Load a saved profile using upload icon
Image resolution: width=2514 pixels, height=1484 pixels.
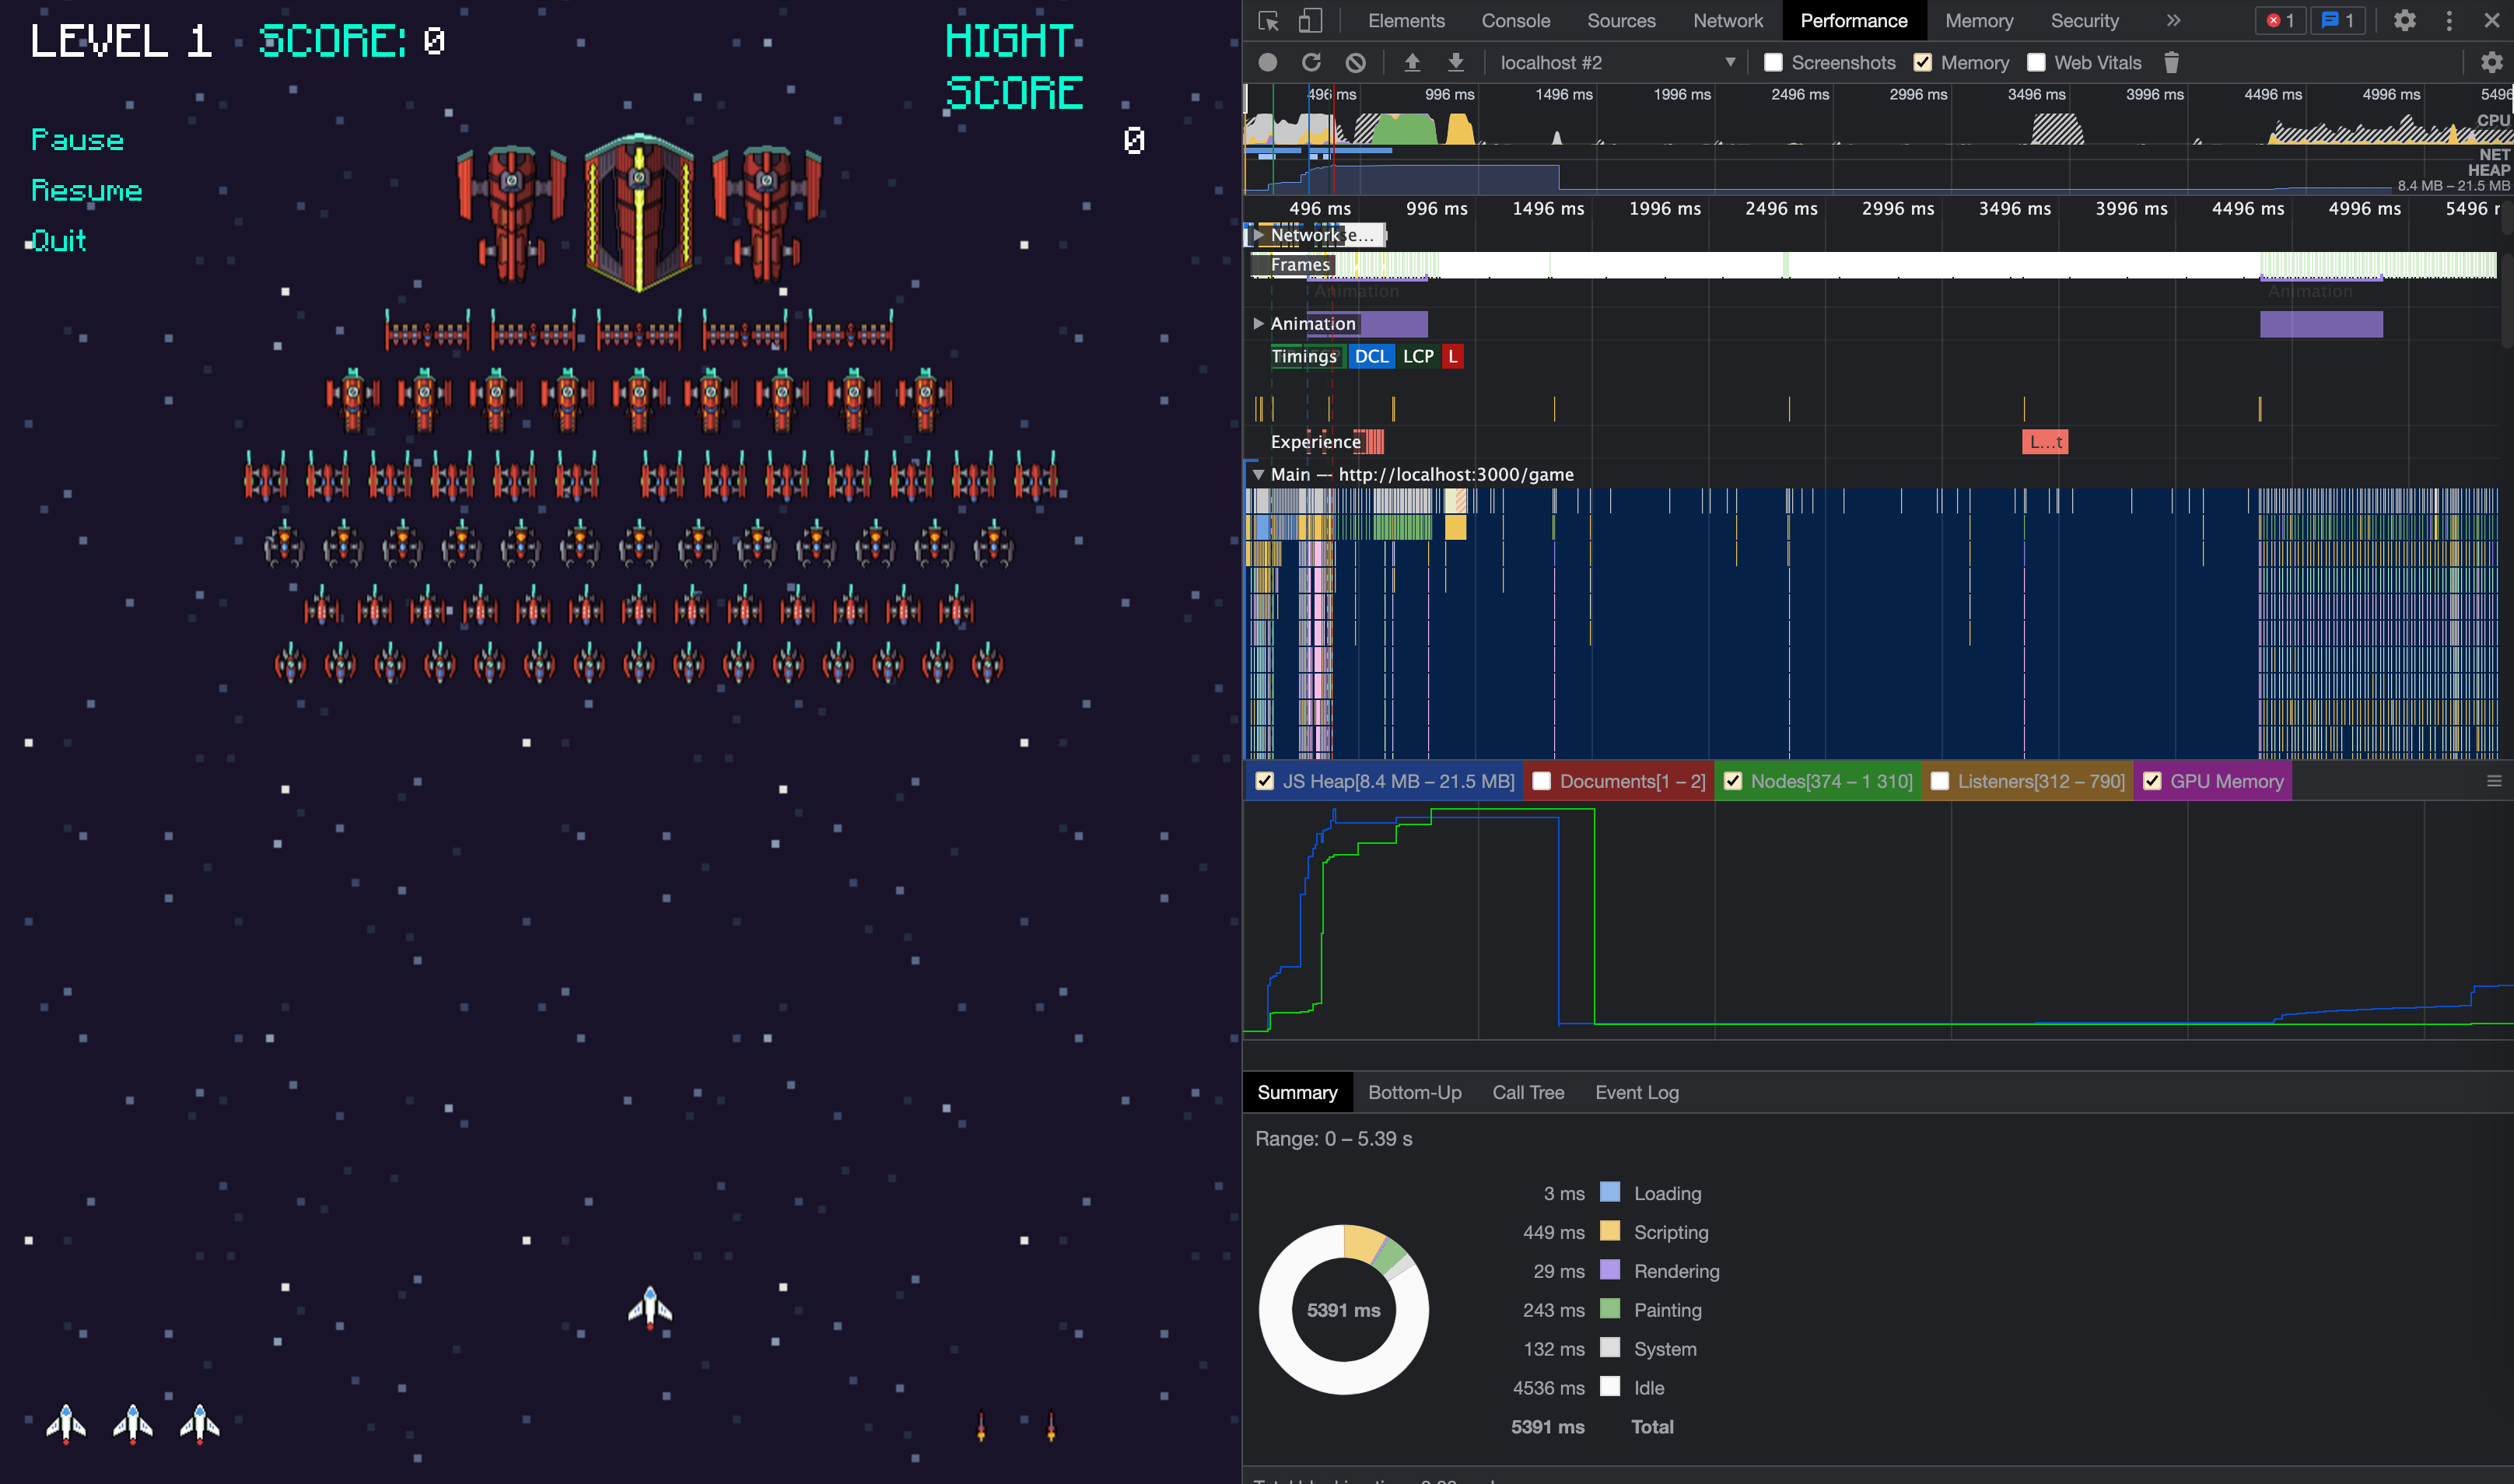1412,62
